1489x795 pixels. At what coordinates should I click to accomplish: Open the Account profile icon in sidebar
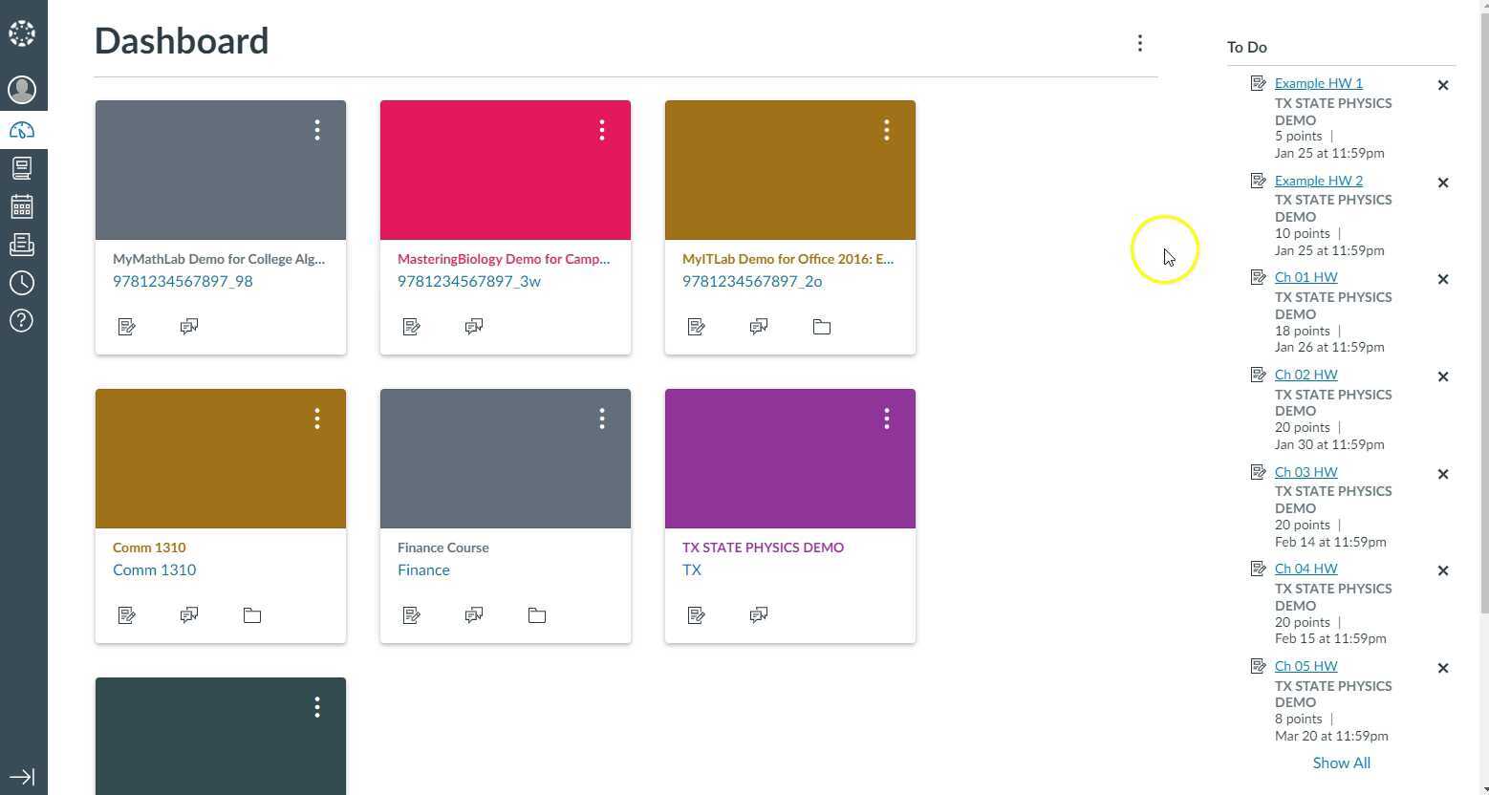(x=21, y=90)
